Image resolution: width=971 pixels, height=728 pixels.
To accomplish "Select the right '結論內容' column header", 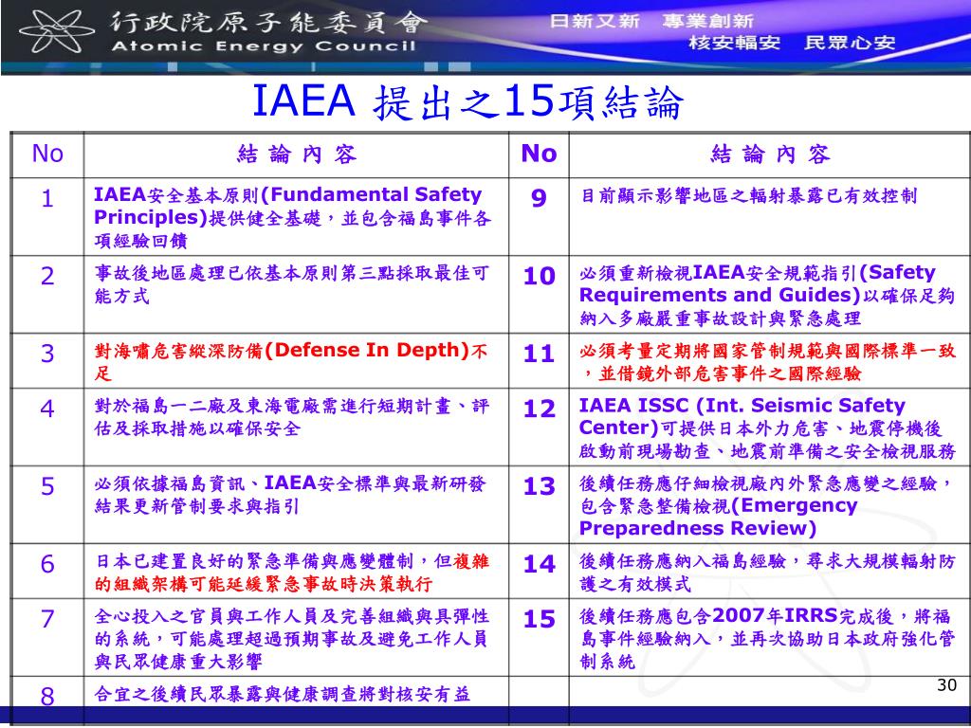I will pos(770,155).
